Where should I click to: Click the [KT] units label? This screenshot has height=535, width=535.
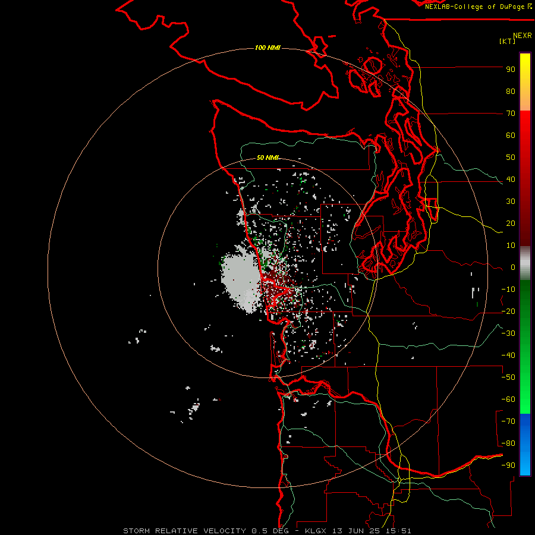(507, 41)
